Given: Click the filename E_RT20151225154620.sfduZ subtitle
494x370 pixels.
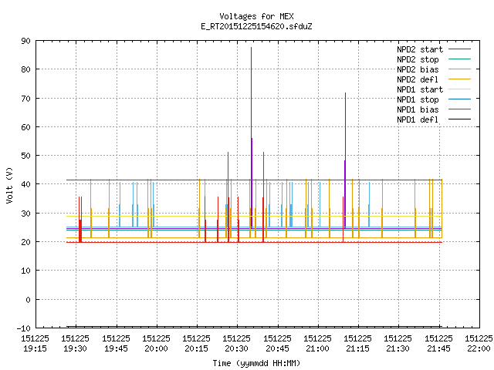Looking at the screenshot, I should tap(256, 26).
